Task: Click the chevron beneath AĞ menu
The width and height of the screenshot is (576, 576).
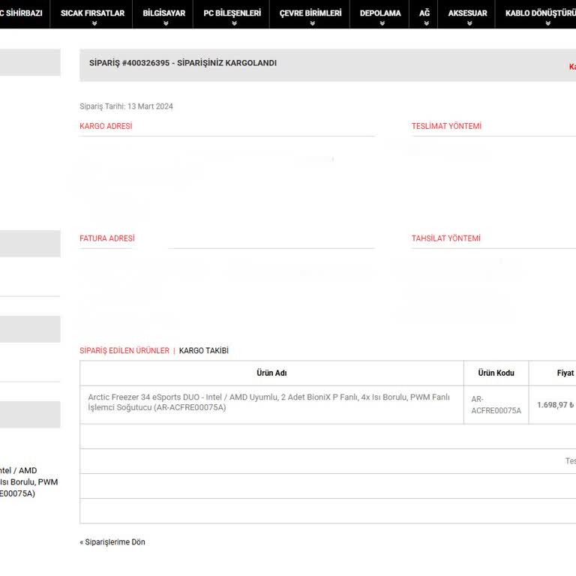Action: point(424,23)
